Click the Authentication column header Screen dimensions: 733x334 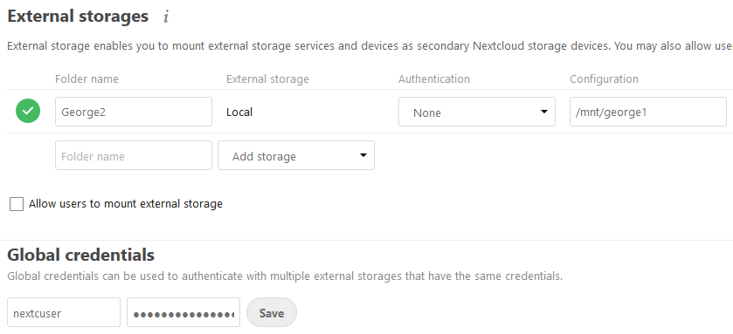[x=434, y=78]
